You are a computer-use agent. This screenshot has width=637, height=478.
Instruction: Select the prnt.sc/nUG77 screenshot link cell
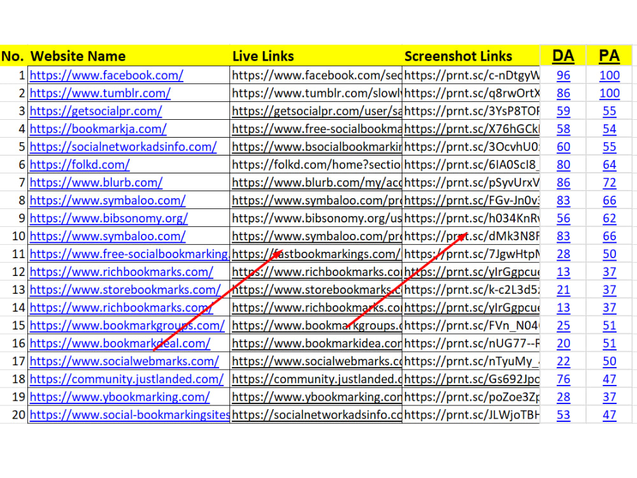471,344
